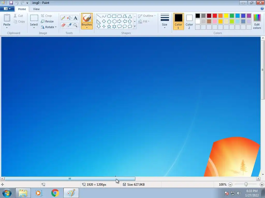Activate Color 2 selector
The width and height of the screenshot is (265, 198).
pos(189,21)
